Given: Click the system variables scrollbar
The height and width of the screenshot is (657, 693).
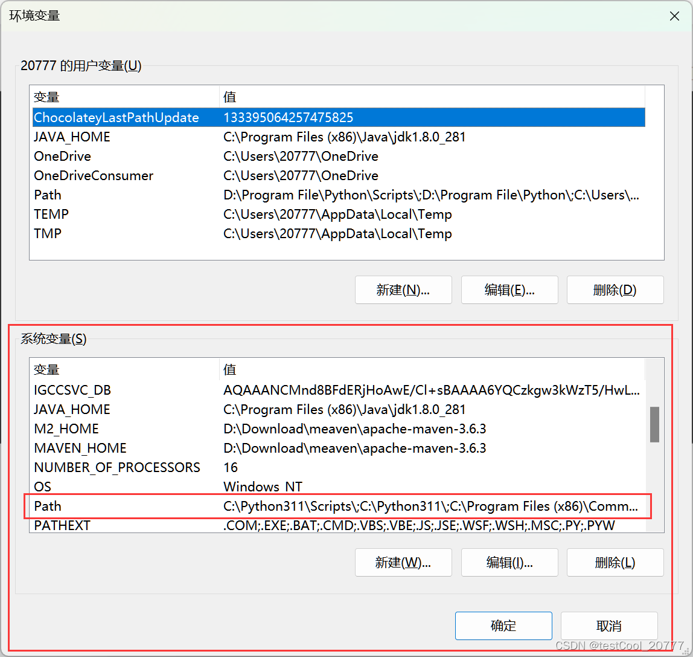Looking at the screenshot, I should click(654, 424).
